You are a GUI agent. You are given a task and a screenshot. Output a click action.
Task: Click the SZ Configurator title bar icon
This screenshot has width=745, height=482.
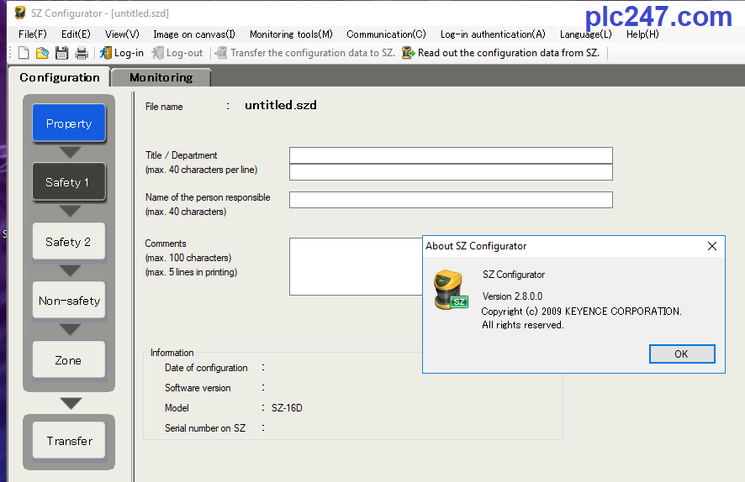(x=20, y=13)
